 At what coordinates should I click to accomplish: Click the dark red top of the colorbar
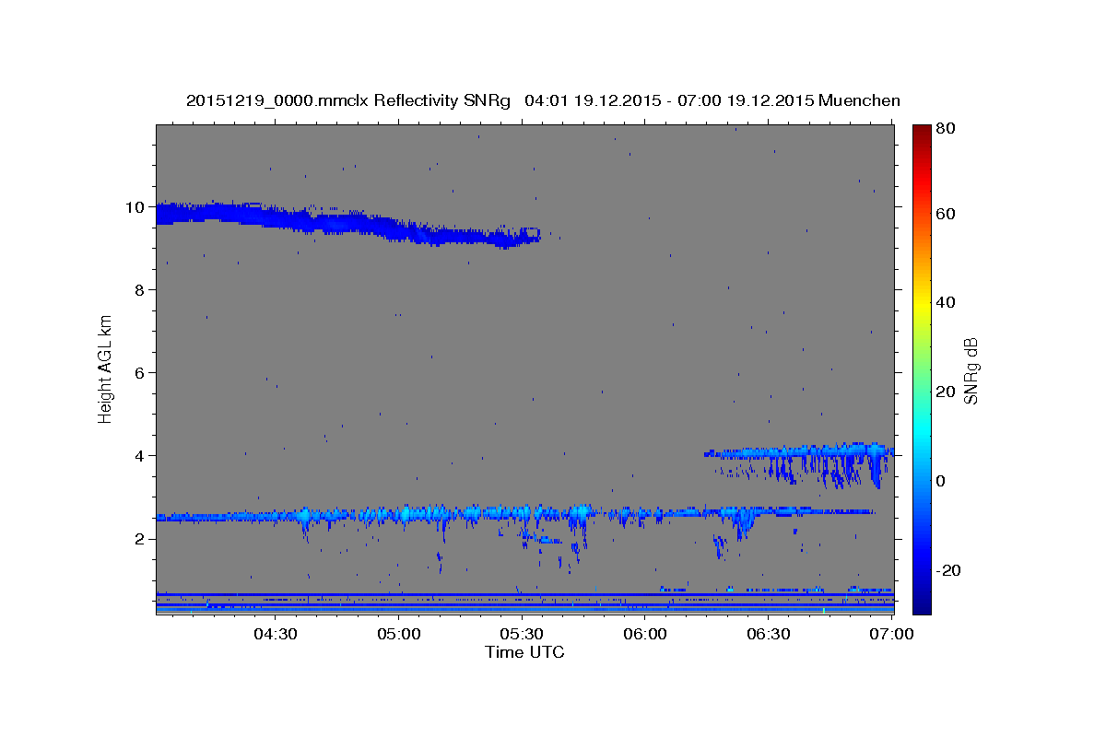coord(921,132)
